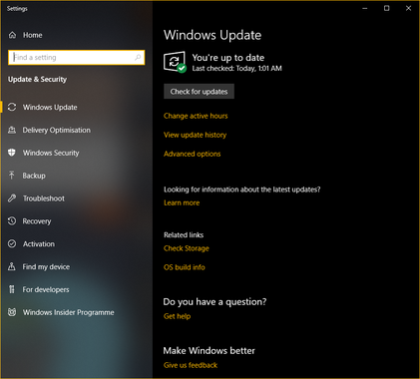
Task: Click the Backup upward arrow icon
Action: [12, 176]
